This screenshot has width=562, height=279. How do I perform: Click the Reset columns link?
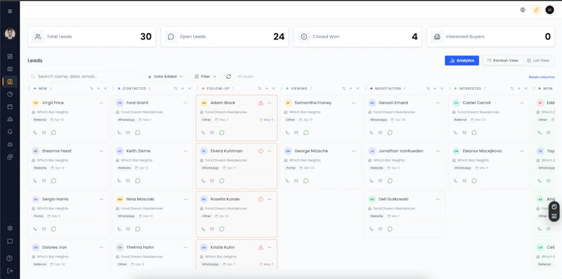(542, 77)
